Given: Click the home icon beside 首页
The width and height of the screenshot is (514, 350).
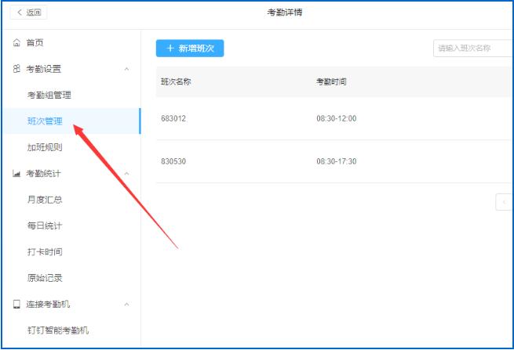Looking at the screenshot, I should pos(16,43).
